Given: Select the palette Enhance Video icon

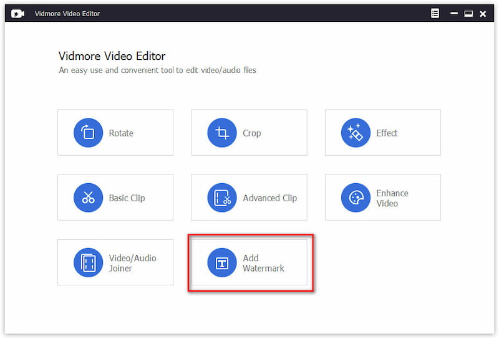Looking at the screenshot, I should [x=356, y=198].
